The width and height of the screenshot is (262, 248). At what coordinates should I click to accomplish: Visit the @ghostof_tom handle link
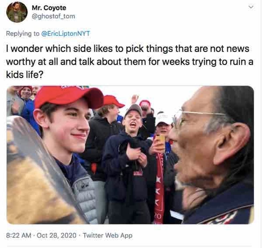[53, 16]
